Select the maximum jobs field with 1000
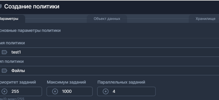This screenshot has width=219, height=100. [x=73, y=91]
